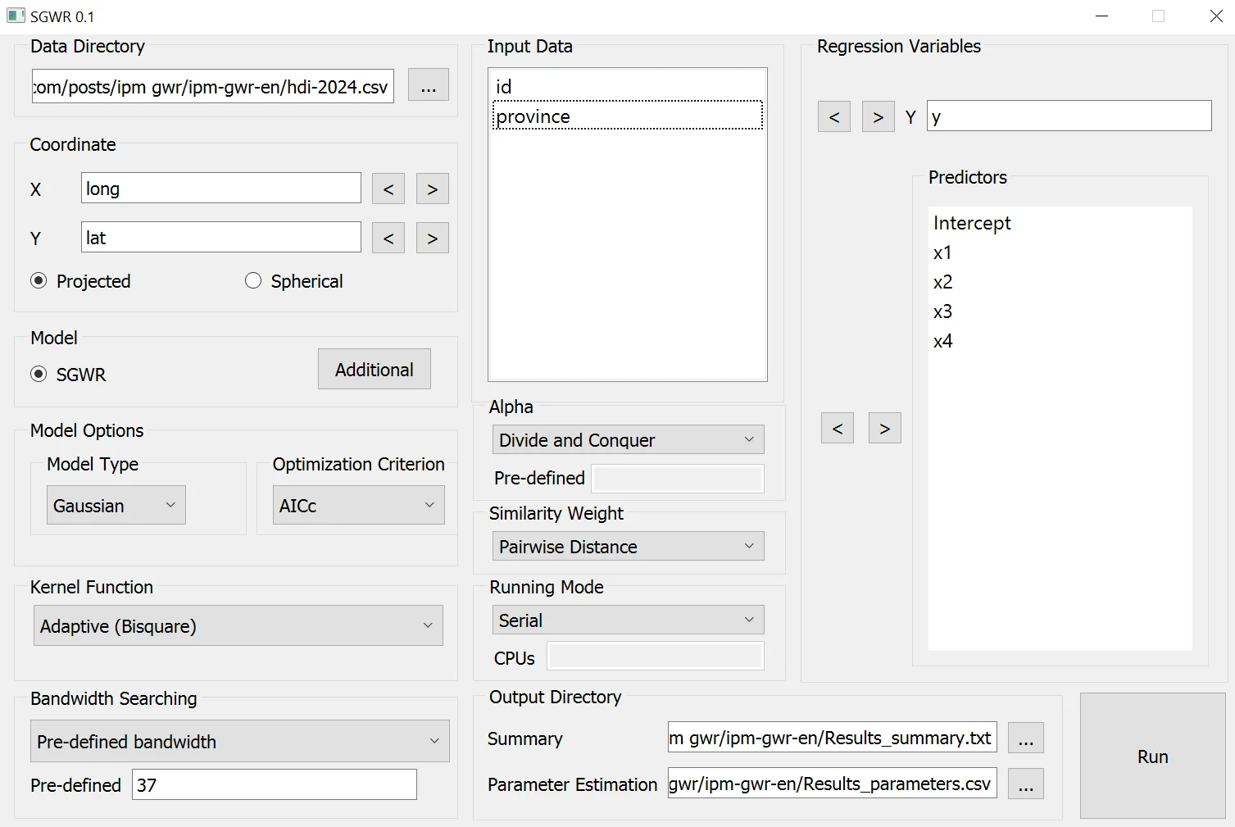
Task: Open the Pairwise Distance similarity dropdown
Action: click(627, 547)
